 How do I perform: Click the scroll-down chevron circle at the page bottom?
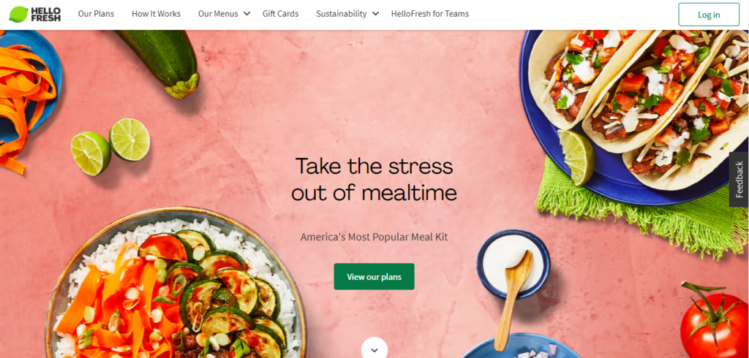(x=374, y=348)
